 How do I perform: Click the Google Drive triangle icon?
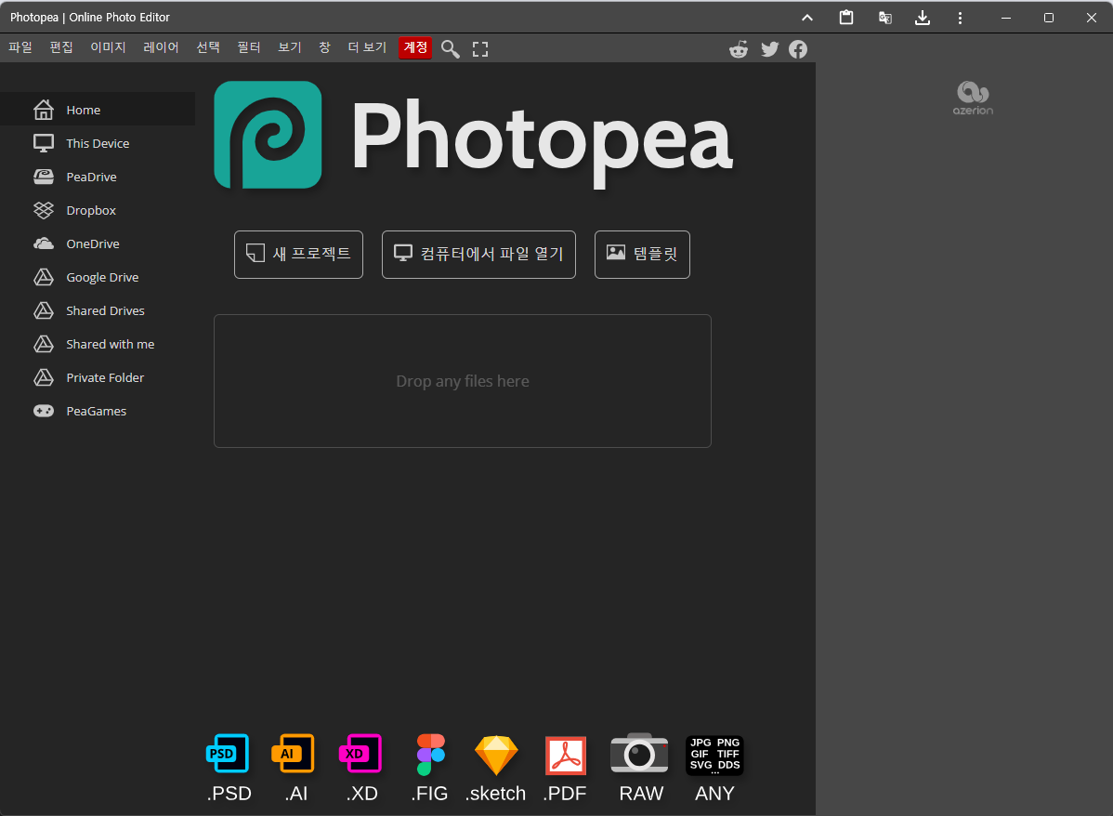[44, 277]
